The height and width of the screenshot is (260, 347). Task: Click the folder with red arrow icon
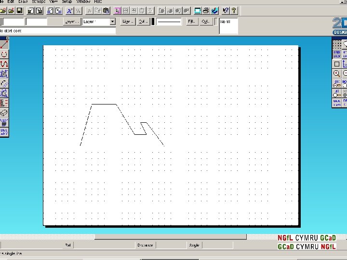coord(11,11)
